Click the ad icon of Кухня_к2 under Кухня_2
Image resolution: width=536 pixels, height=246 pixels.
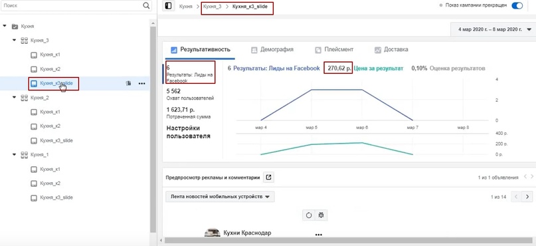[33, 126]
